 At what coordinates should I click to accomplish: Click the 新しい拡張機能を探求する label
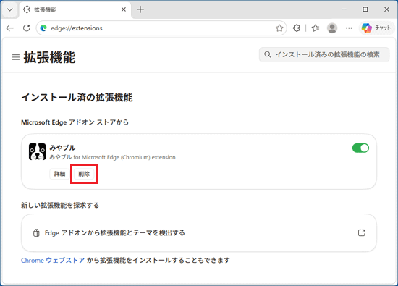(60, 205)
